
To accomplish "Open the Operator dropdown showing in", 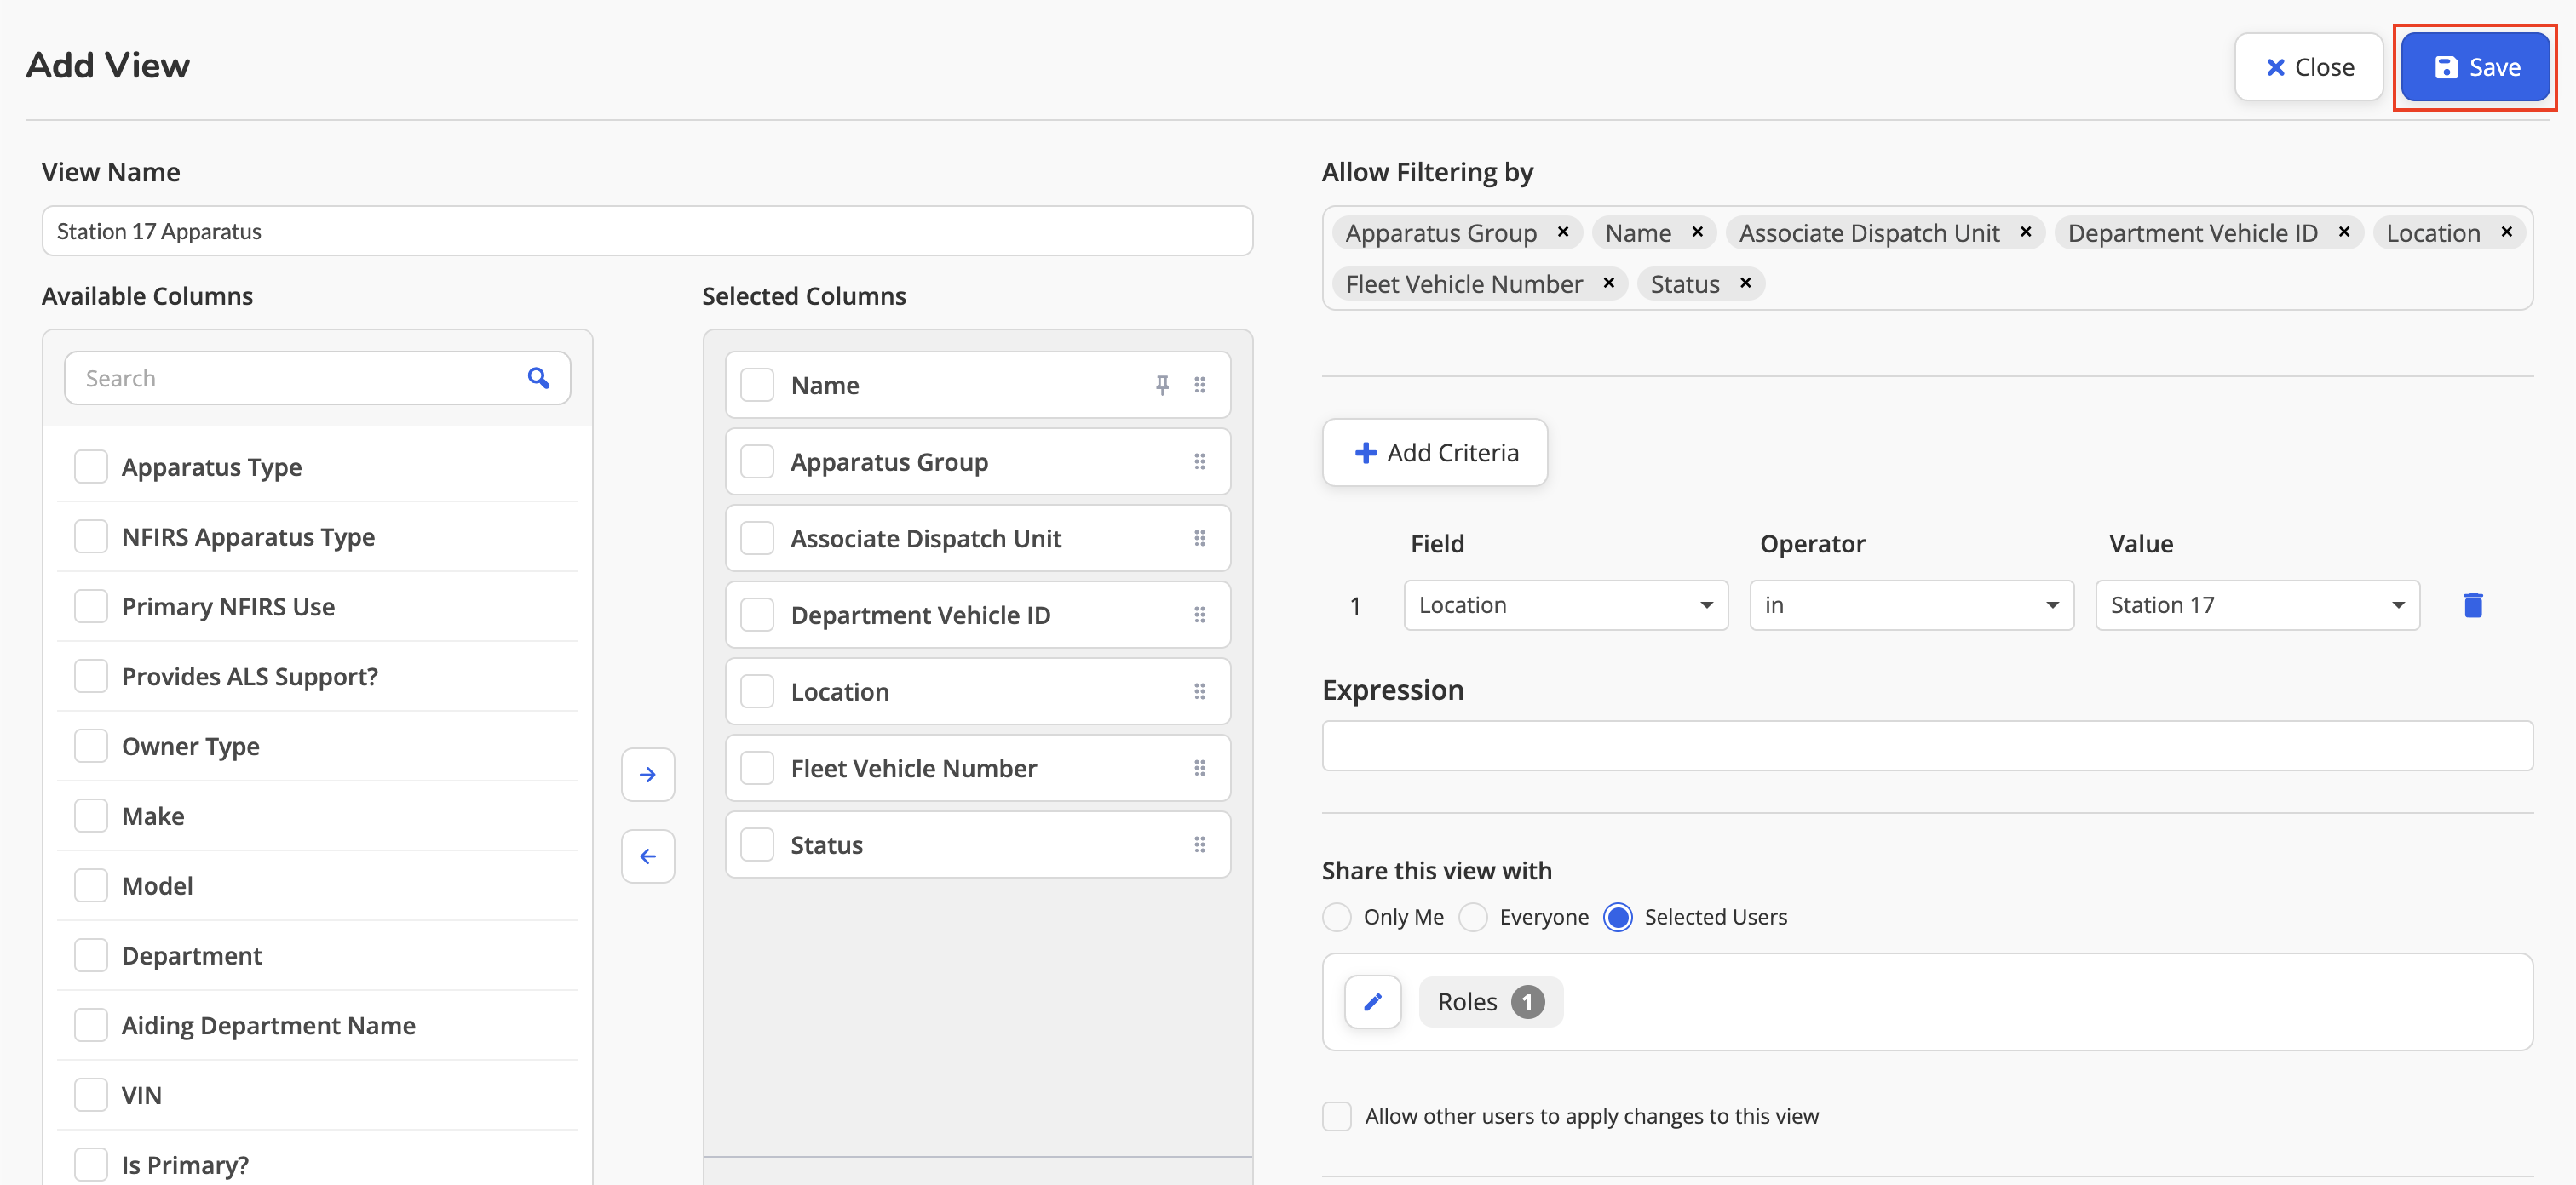I will coord(1912,605).
